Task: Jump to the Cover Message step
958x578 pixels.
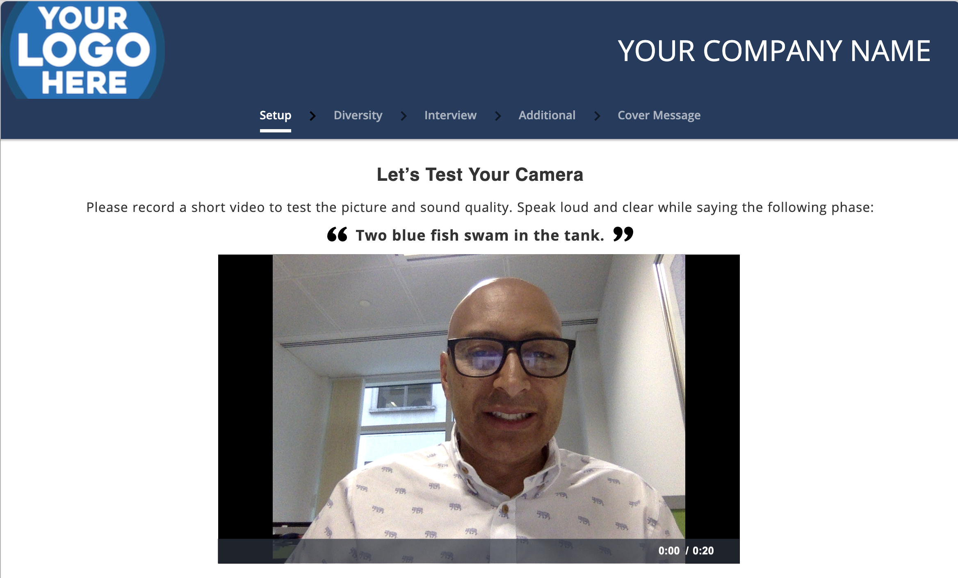Action: (659, 116)
